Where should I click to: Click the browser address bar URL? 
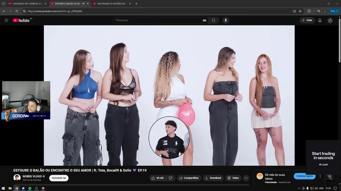(55, 11)
